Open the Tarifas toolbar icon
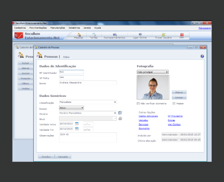 click(93, 36)
